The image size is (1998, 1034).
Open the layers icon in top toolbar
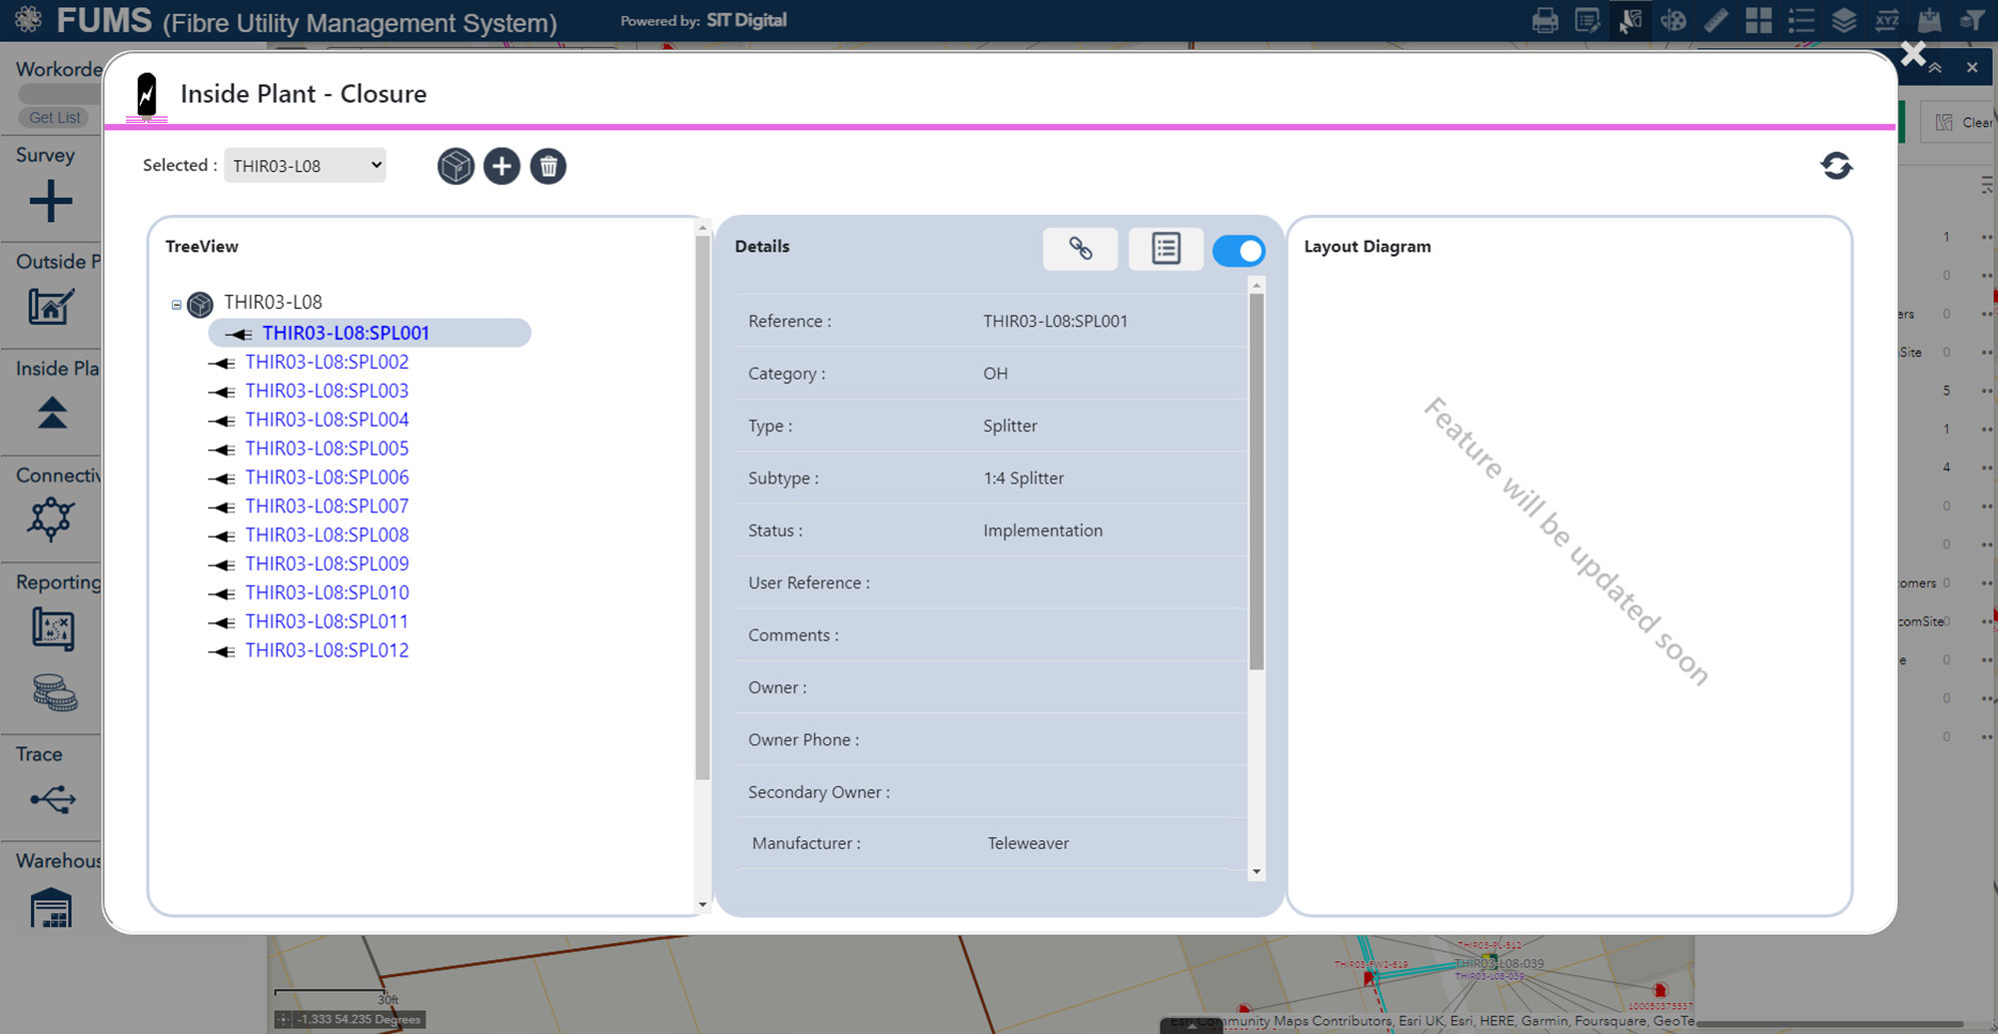(1844, 20)
